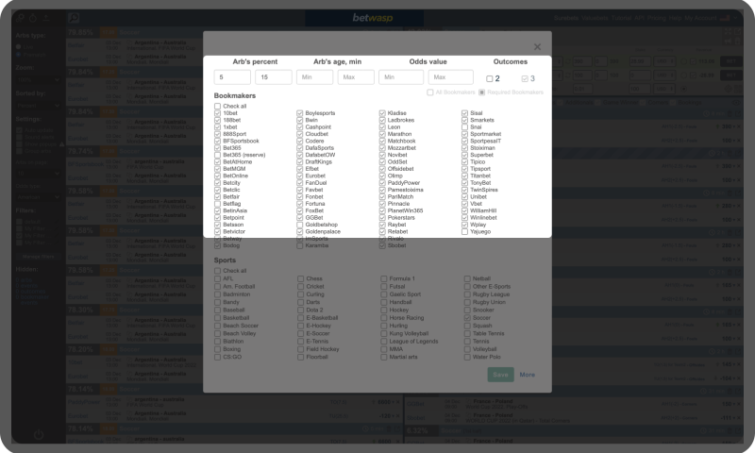Image resolution: width=755 pixels, height=453 pixels.
Task: Toggle Sound alerts setting
Action: 19,137
